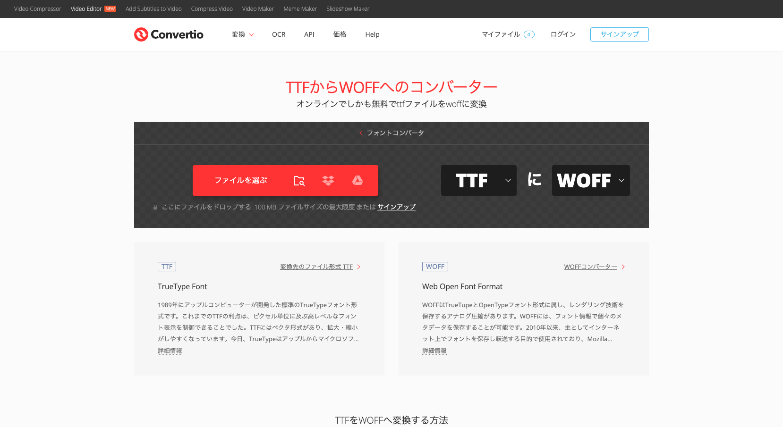The height and width of the screenshot is (427, 783).
Task: Open the TTF source format dropdown
Action: (x=478, y=180)
